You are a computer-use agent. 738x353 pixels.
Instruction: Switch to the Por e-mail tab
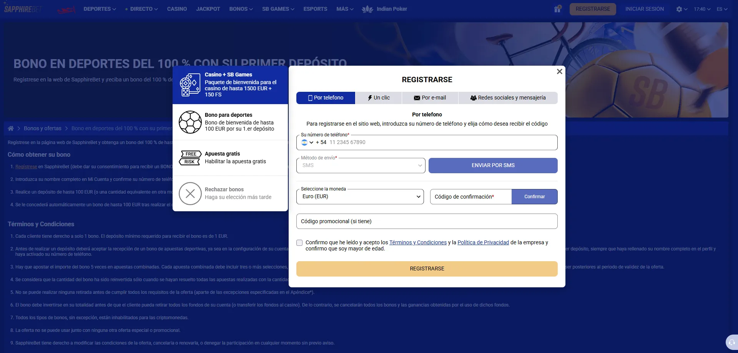(x=430, y=98)
